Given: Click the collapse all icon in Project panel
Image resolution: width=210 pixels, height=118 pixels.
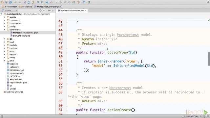Looking at the screenshot, I should point(44,10).
